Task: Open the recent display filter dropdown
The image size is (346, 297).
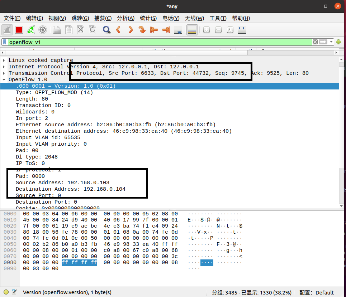Action: point(331,42)
